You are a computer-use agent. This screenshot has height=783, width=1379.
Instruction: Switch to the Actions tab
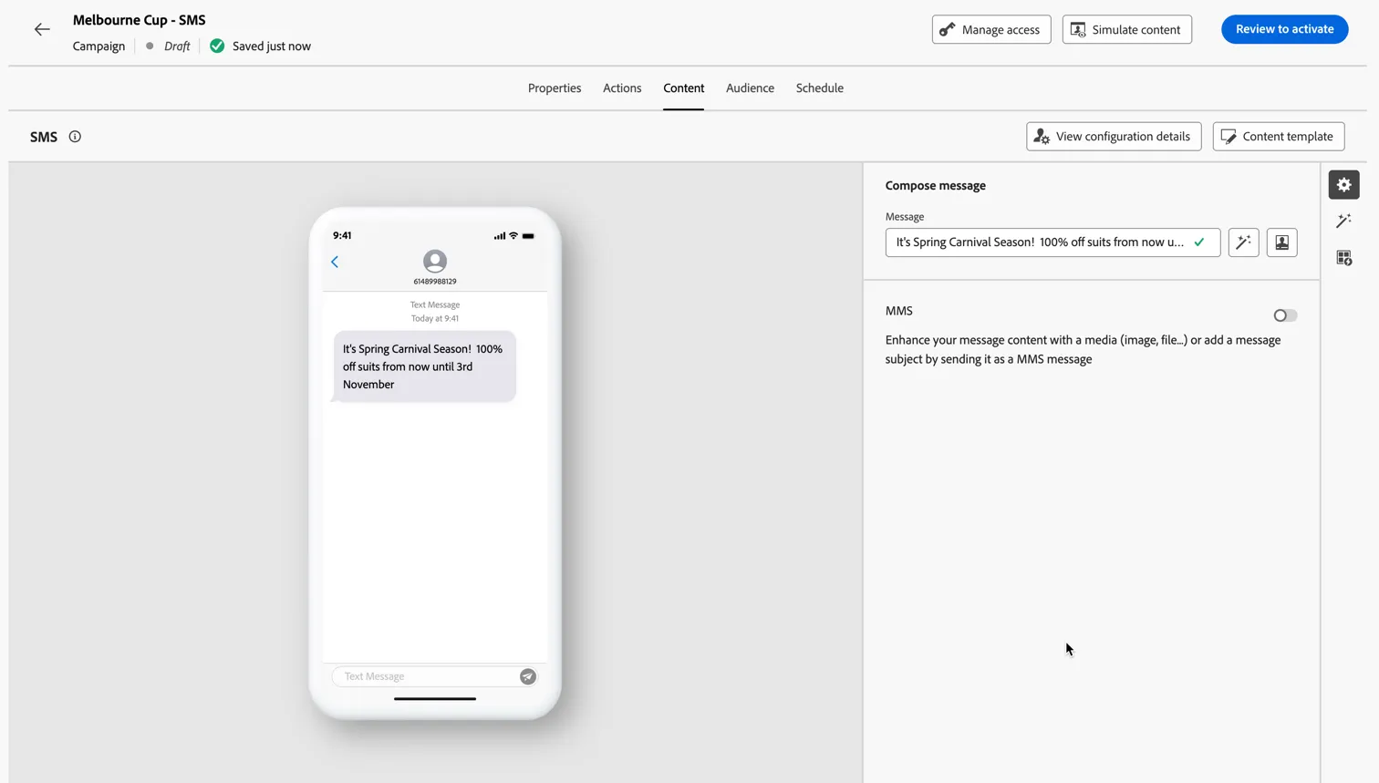coord(622,88)
